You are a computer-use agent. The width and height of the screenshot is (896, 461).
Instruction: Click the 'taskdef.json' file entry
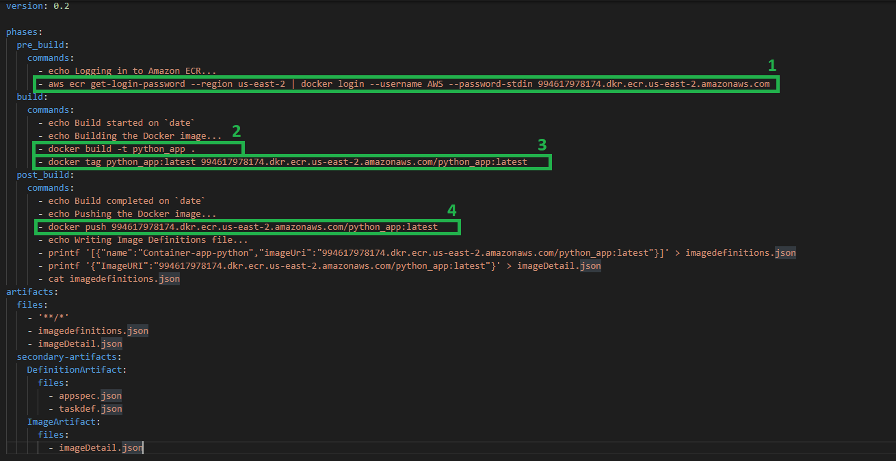click(x=90, y=409)
